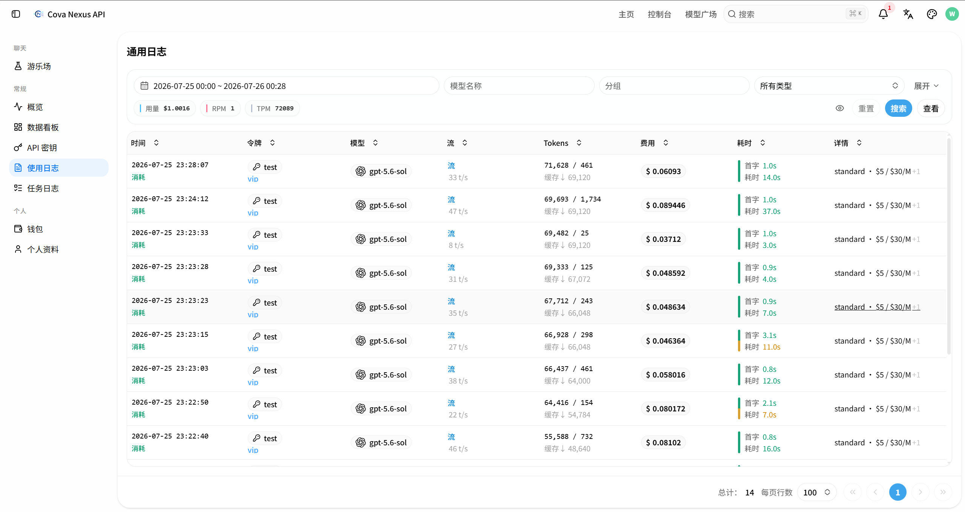965x512 pixels.
Task: Open the 所有类型 type dropdown
Action: click(829, 86)
